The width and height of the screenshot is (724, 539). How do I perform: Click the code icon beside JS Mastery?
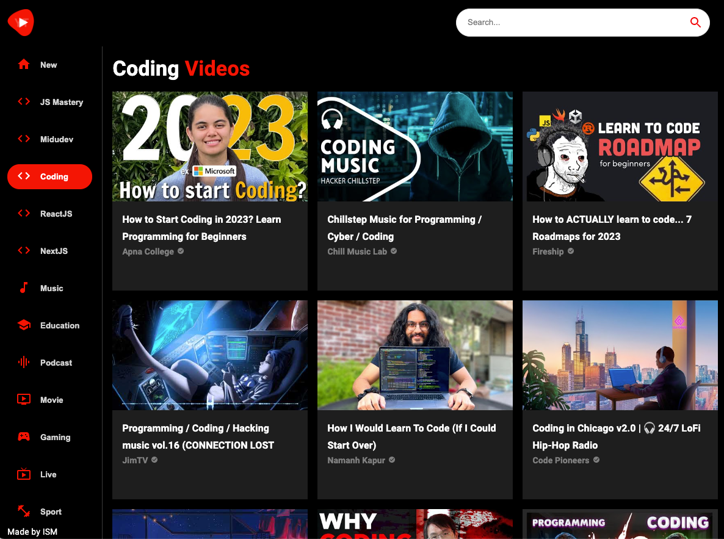tap(24, 101)
